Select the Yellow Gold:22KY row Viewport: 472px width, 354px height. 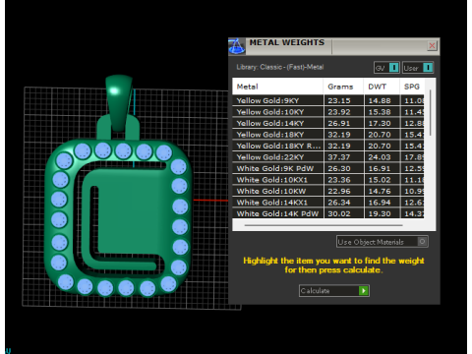[328, 157]
